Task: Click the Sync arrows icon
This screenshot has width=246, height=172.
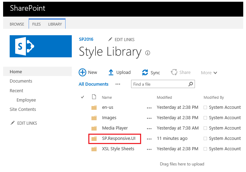Action: (x=145, y=73)
